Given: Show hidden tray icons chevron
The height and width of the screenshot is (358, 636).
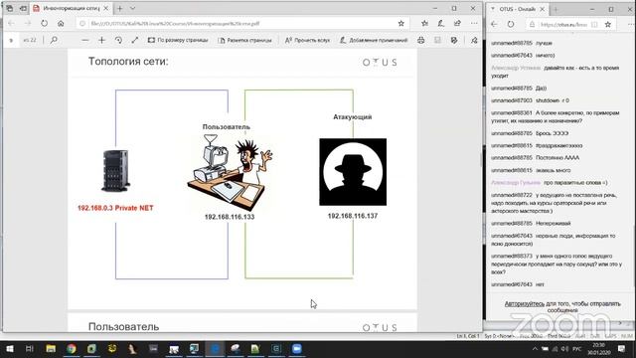Looking at the screenshot, I should 535,349.
